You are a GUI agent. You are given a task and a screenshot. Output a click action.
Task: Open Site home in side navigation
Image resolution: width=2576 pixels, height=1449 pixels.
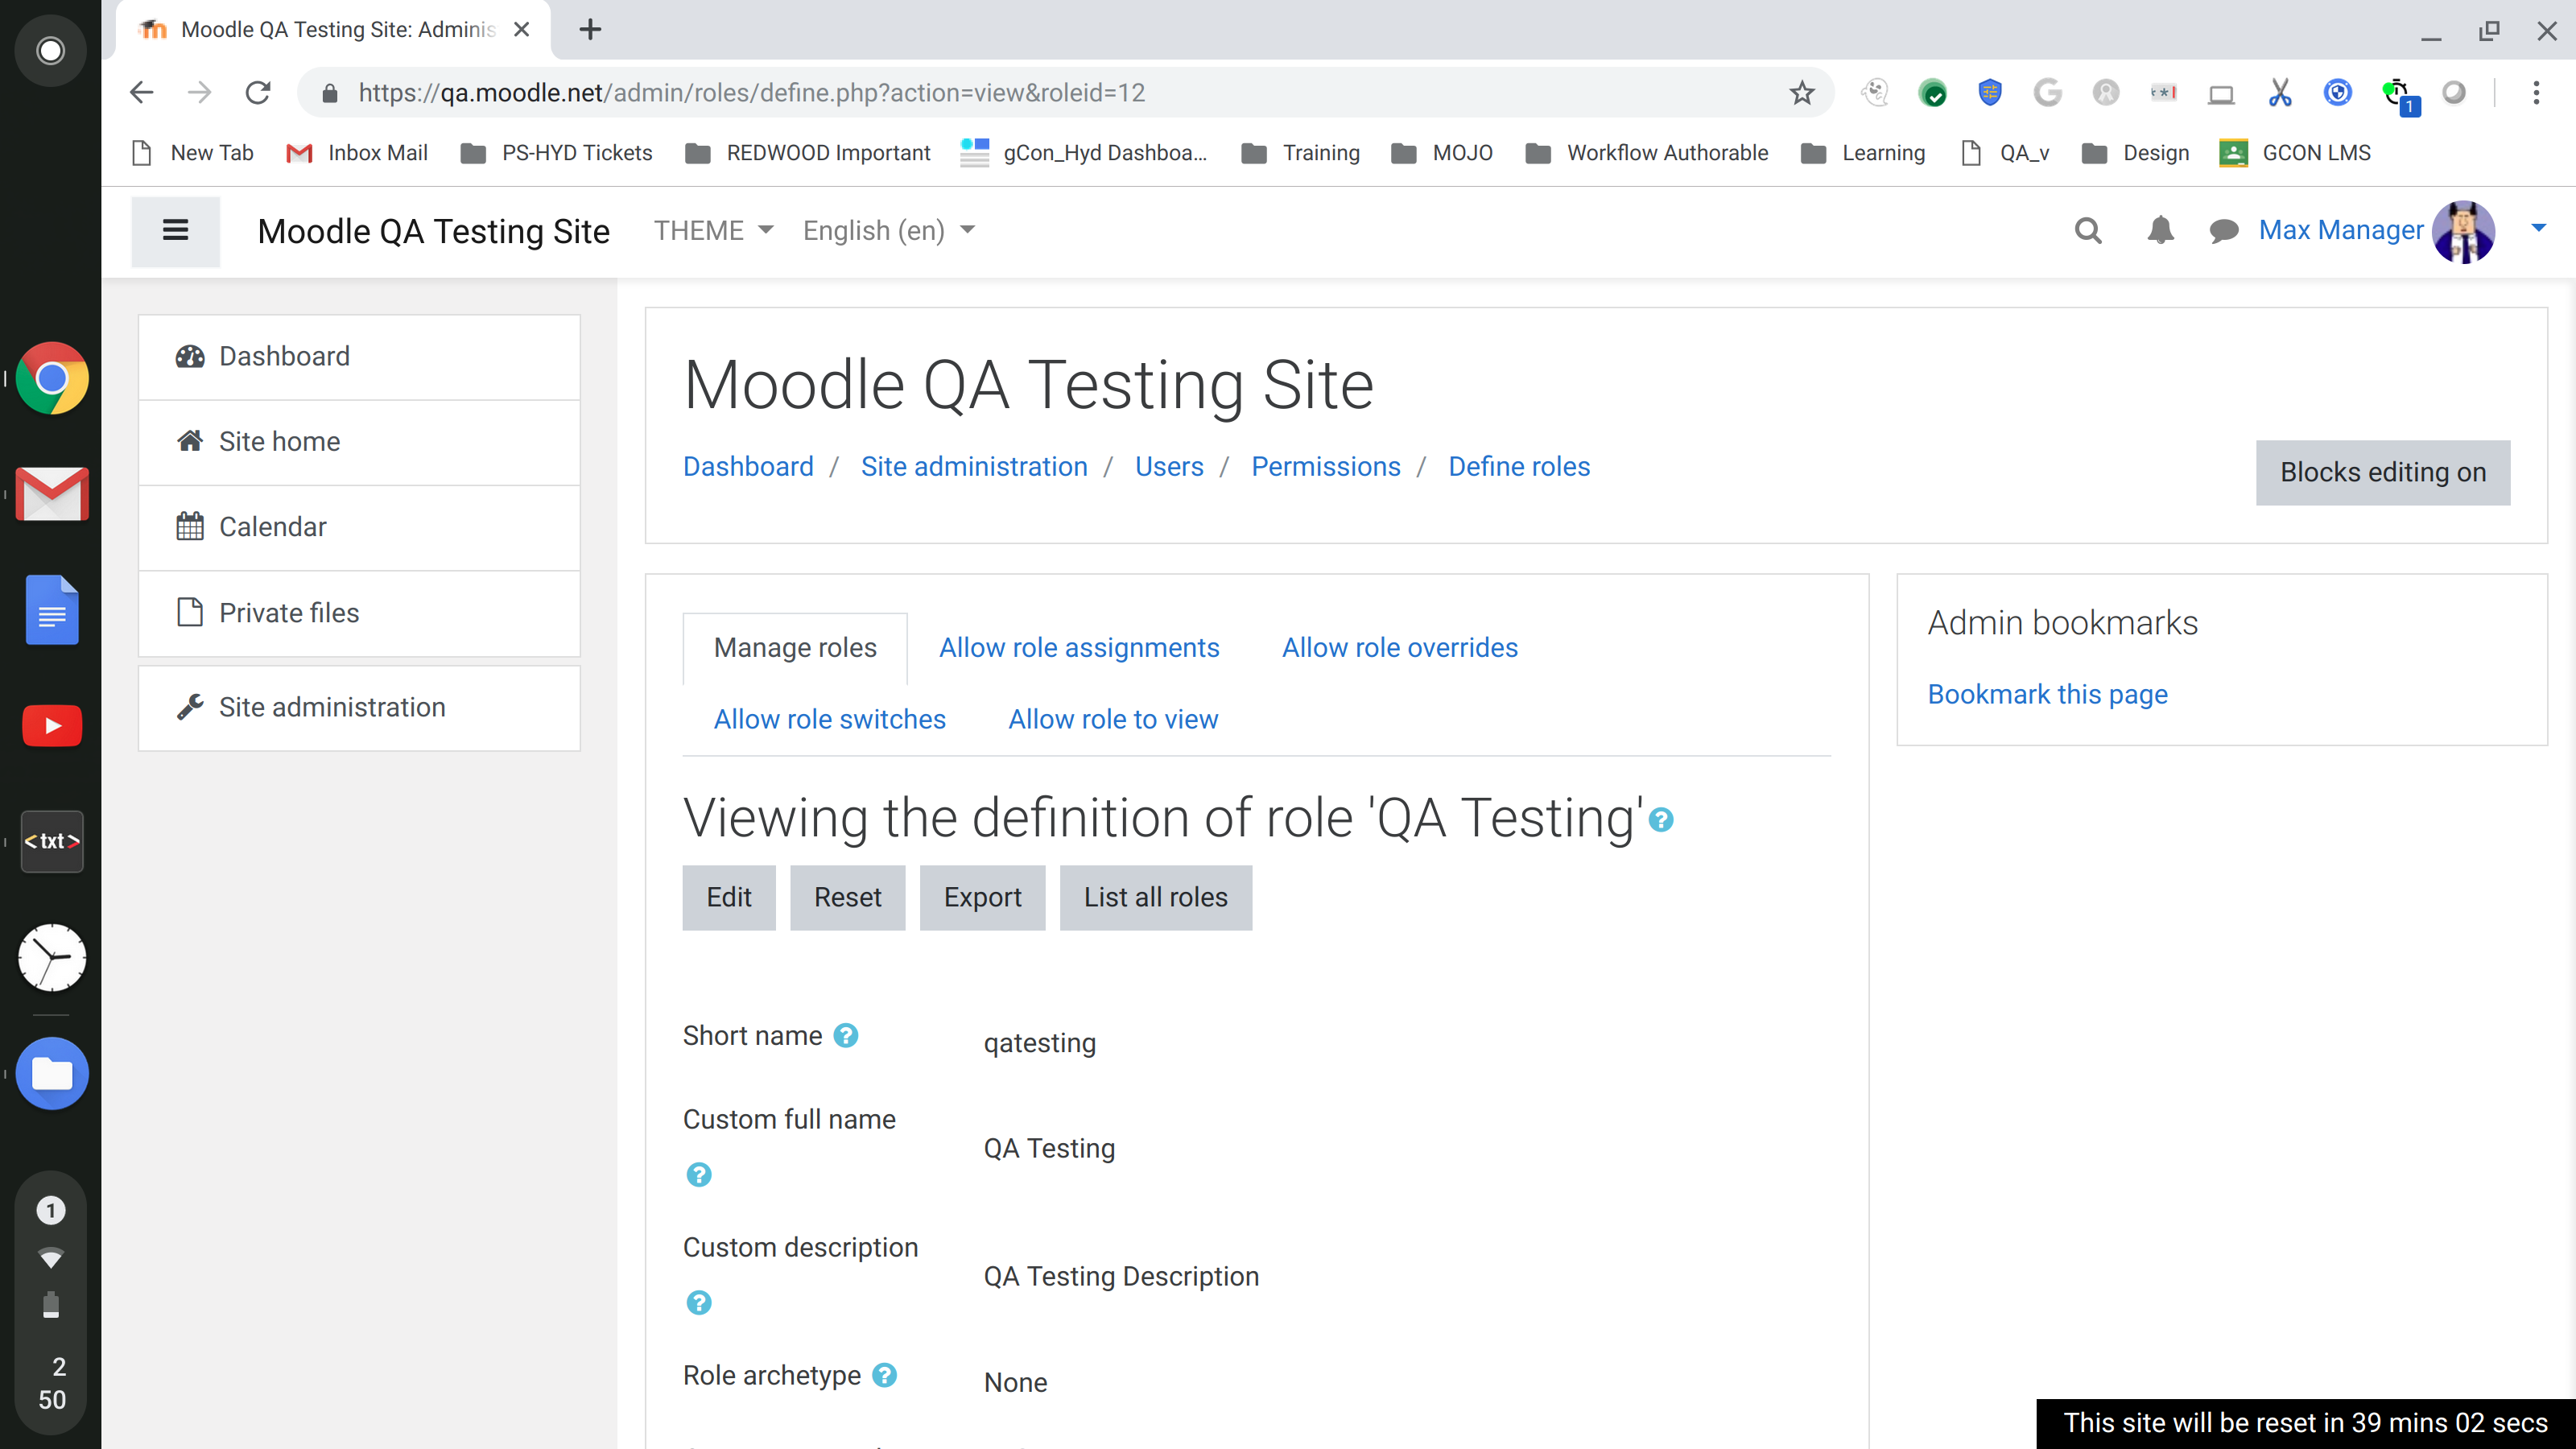tap(359, 442)
